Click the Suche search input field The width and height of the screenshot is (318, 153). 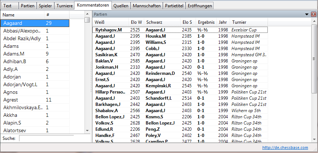(x=47, y=138)
